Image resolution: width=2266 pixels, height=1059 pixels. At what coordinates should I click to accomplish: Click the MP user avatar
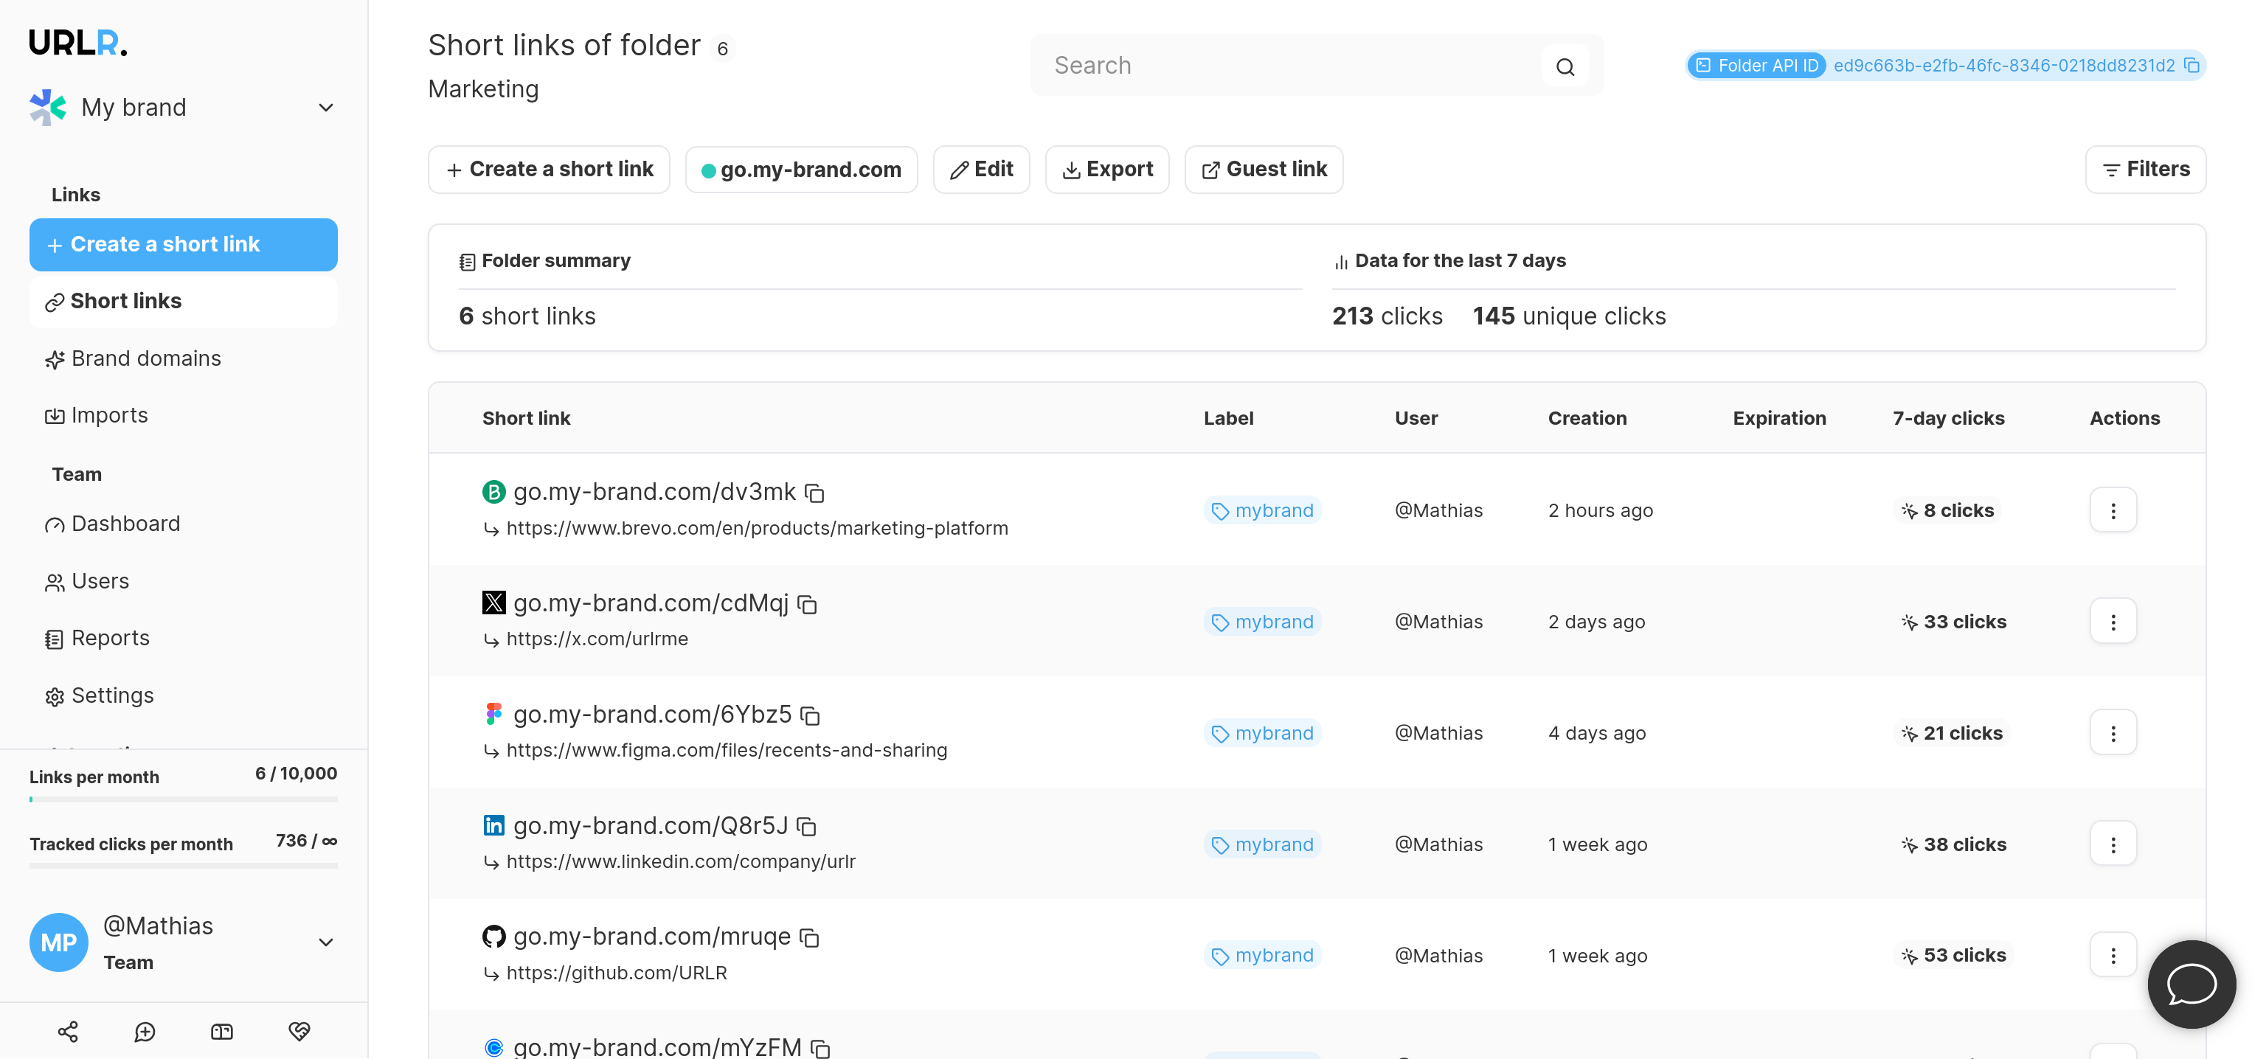pyautogui.click(x=59, y=943)
